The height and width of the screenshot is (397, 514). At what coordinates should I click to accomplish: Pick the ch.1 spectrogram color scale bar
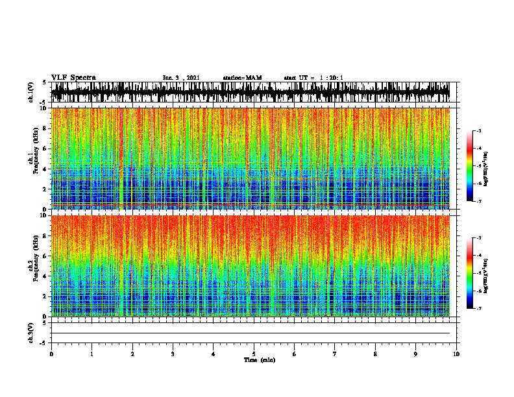[470, 166]
